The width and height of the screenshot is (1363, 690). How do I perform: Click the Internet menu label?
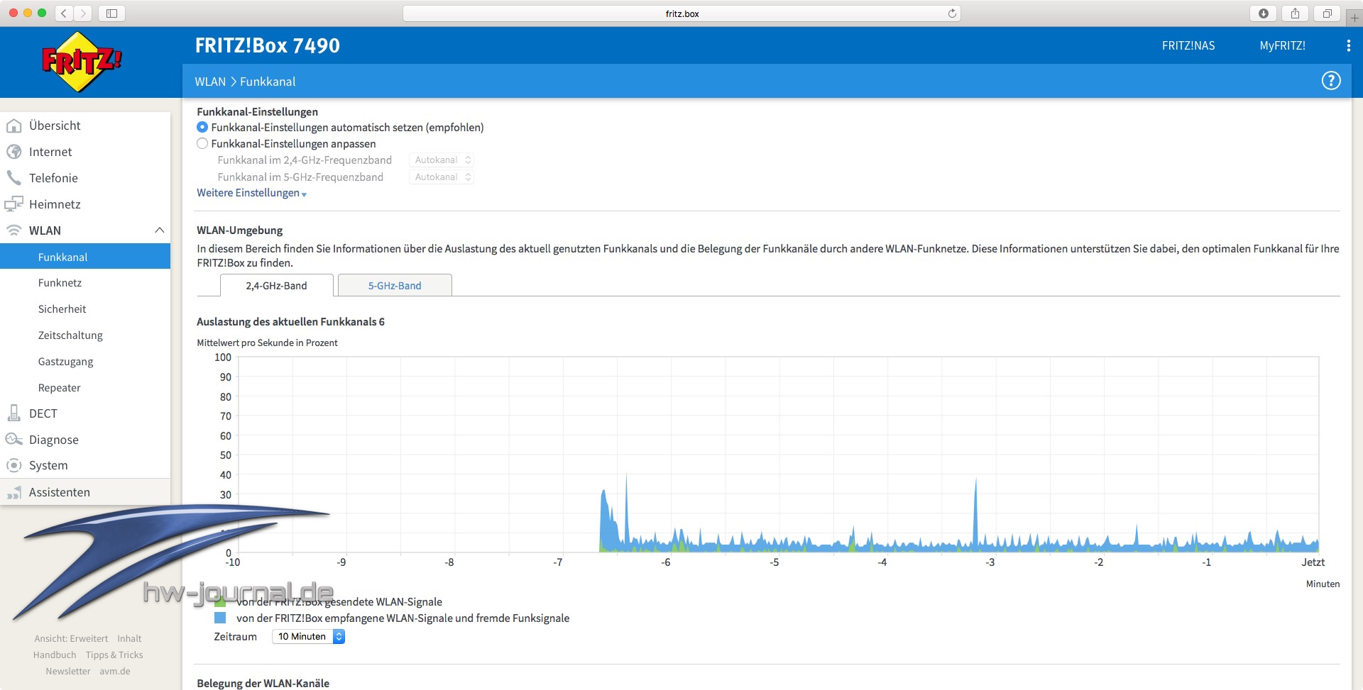[50, 152]
